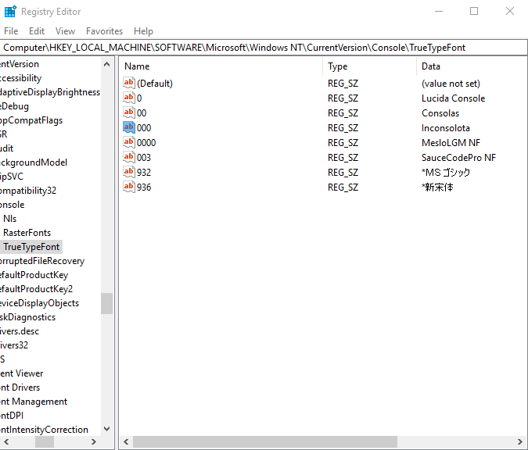Click the 'SauceCodePro NF' data cell

458,157
